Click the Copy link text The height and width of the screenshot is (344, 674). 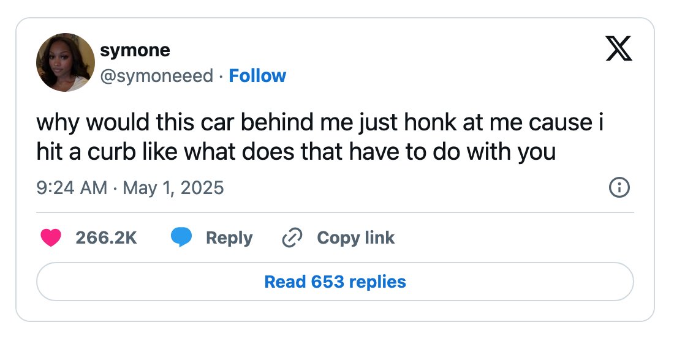click(x=355, y=237)
